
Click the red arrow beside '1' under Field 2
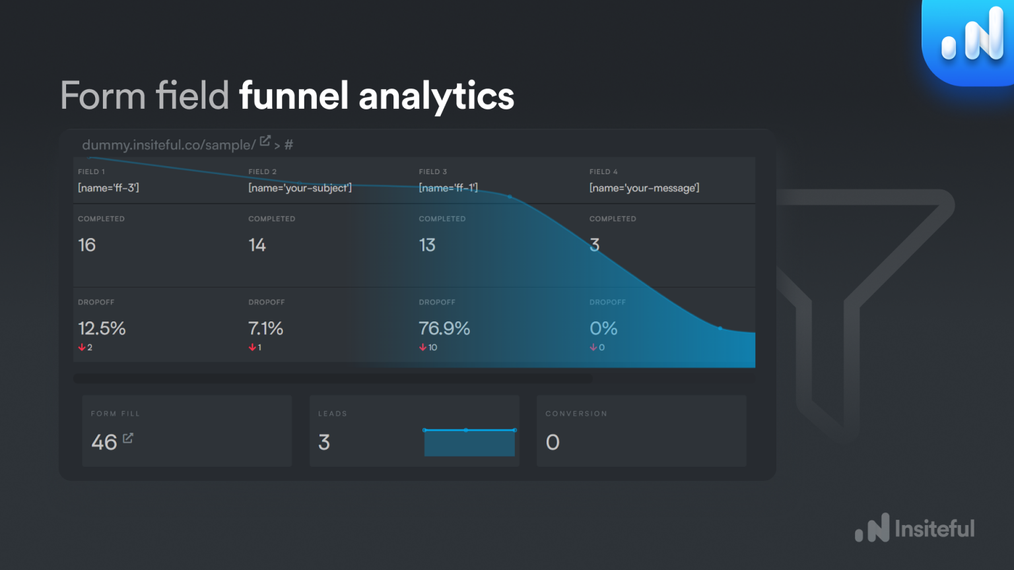coord(252,346)
